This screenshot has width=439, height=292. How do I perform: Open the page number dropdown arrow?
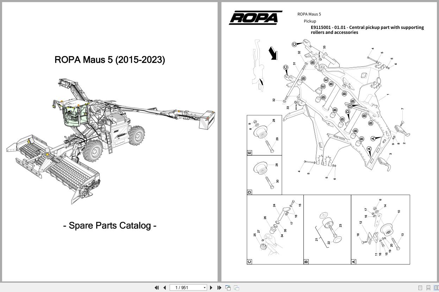click(x=205, y=288)
